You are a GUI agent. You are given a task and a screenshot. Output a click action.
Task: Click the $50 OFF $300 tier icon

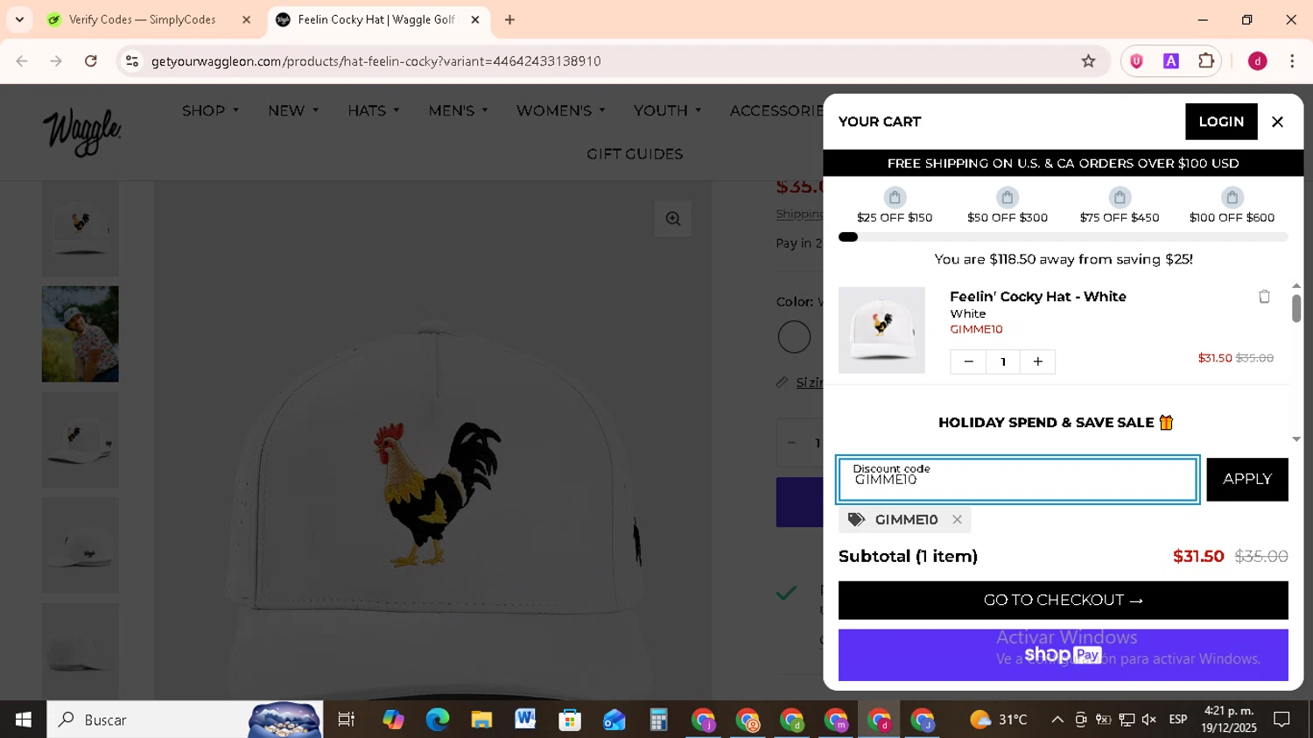click(x=1008, y=197)
